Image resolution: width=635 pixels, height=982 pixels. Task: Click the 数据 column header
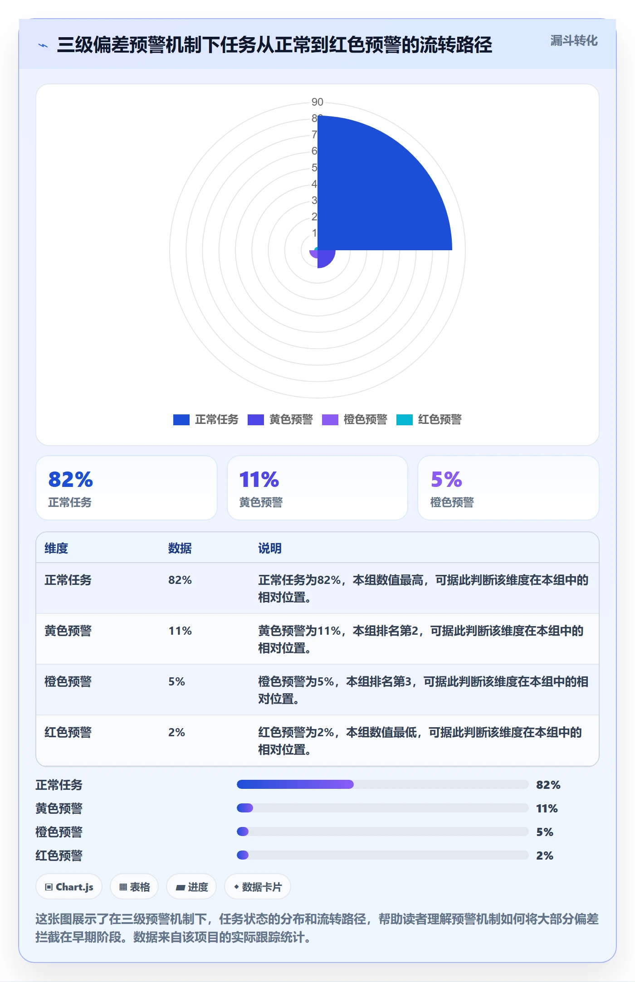coord(180,548)
